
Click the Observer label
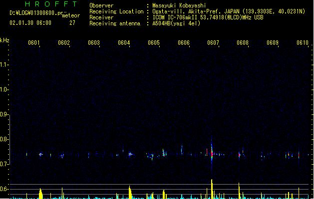coord(101,5)
